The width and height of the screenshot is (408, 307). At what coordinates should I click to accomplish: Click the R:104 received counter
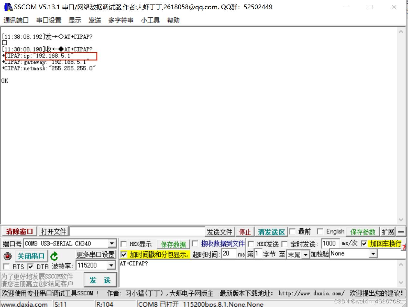pyautogui.click(x=105, y=304)
